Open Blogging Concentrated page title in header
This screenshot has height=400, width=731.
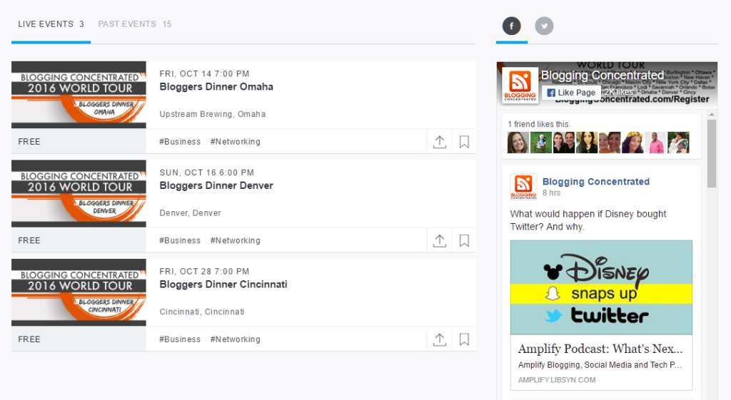coord(603,76)
